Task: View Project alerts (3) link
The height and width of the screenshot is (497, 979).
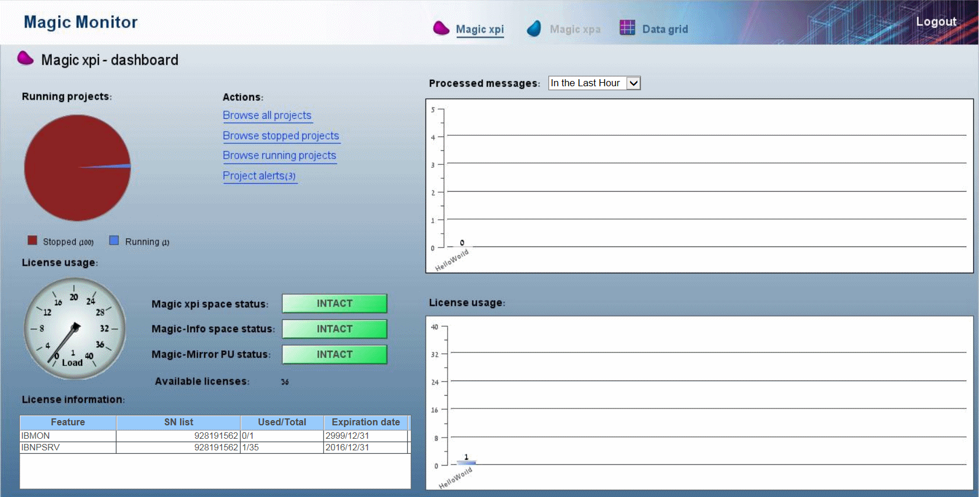Action: click(x=259, y=176)
